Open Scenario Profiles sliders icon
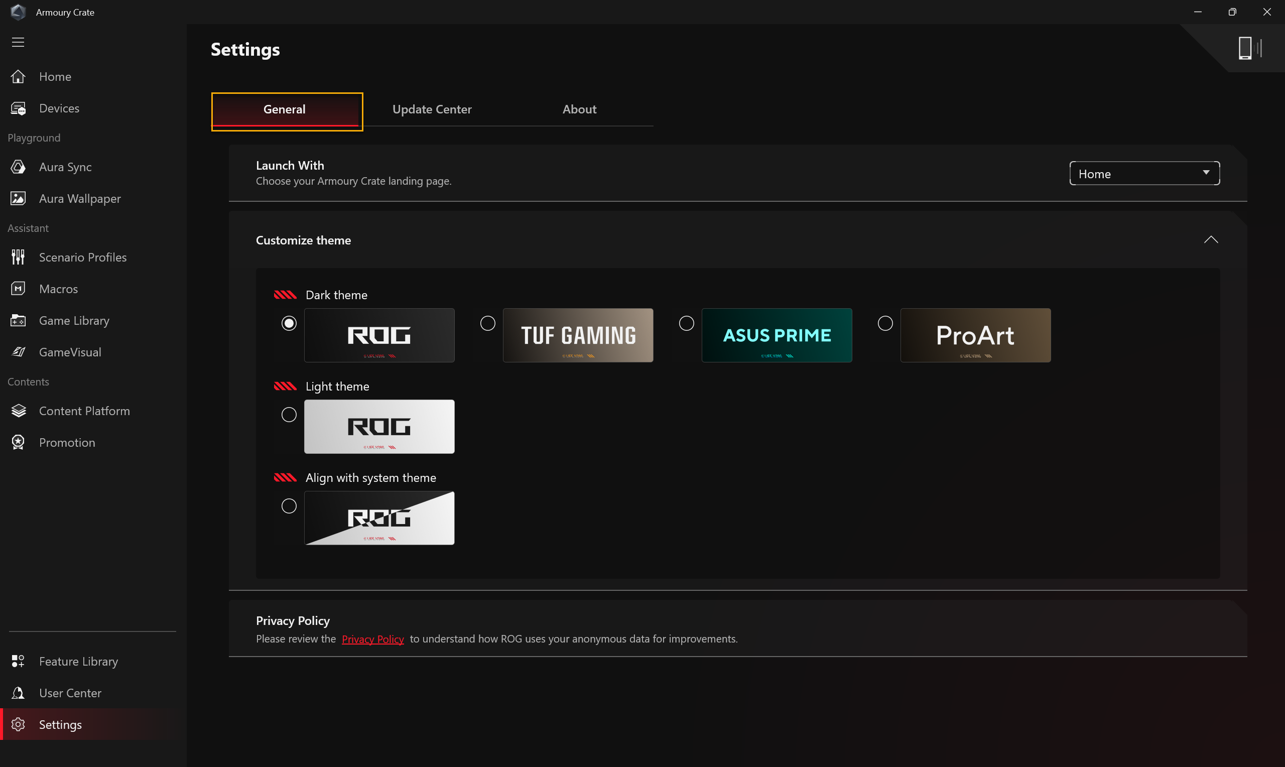1285x767 pixels. click(x=18, y=257)
